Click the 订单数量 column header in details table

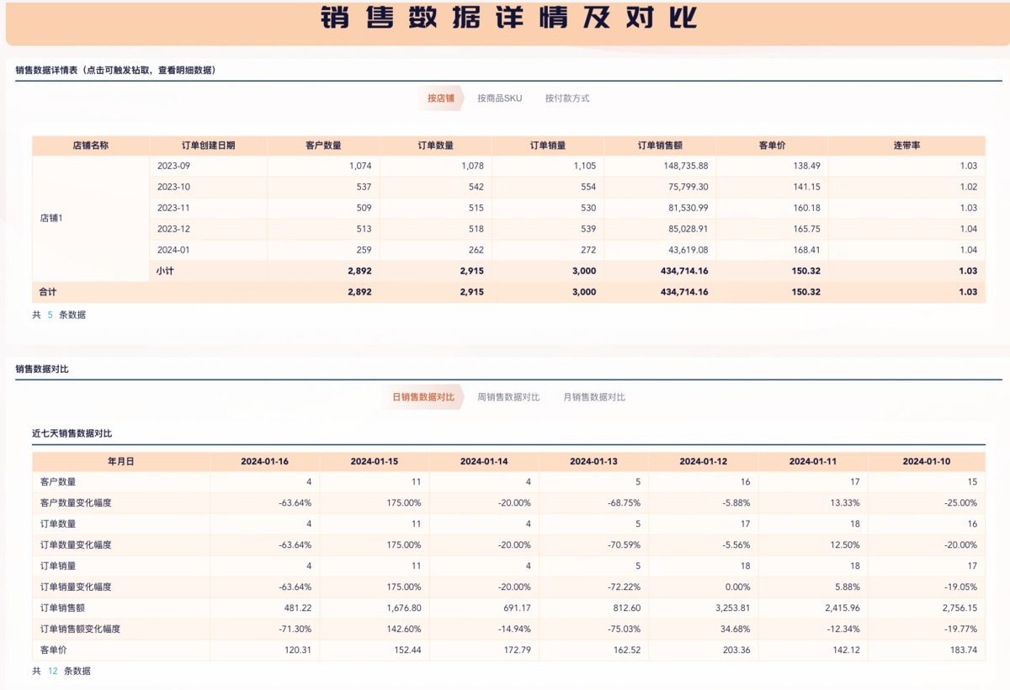pos(436,146)
